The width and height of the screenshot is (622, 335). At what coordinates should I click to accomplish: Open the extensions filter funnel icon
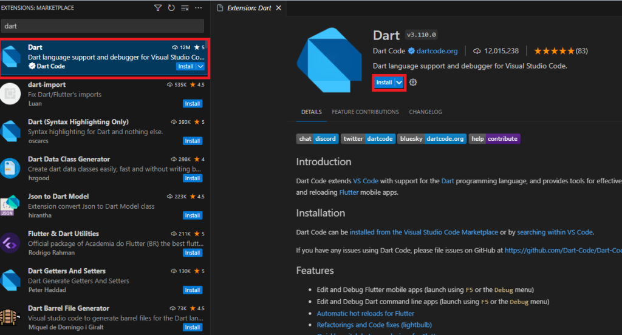(x=158, y=7)
